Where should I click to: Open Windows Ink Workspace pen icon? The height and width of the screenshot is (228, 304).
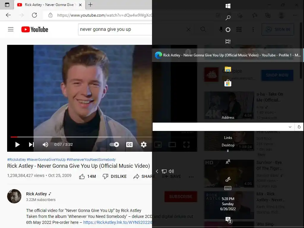228,180
